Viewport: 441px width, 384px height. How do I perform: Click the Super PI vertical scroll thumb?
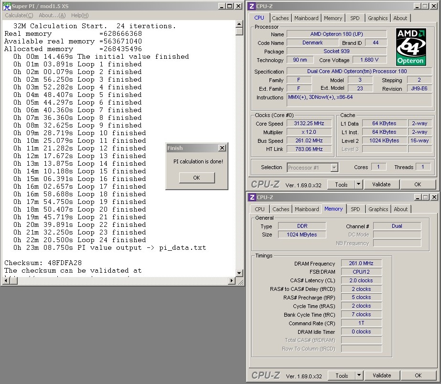click(239, 31)
